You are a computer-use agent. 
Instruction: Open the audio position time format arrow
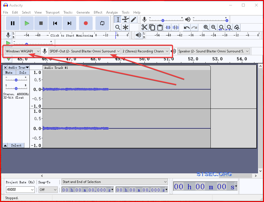point(236,186)
